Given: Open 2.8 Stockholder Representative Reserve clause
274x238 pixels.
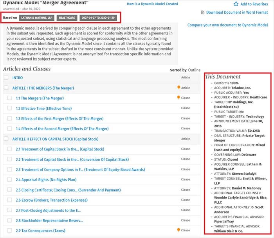Looking at the screenshot, I should coord(49,220).
